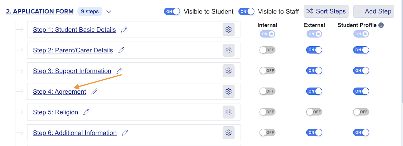Click Student Profile info icon
Image resolution: width=403 pixels, height=146 pixels.
(x=381, y=25)
